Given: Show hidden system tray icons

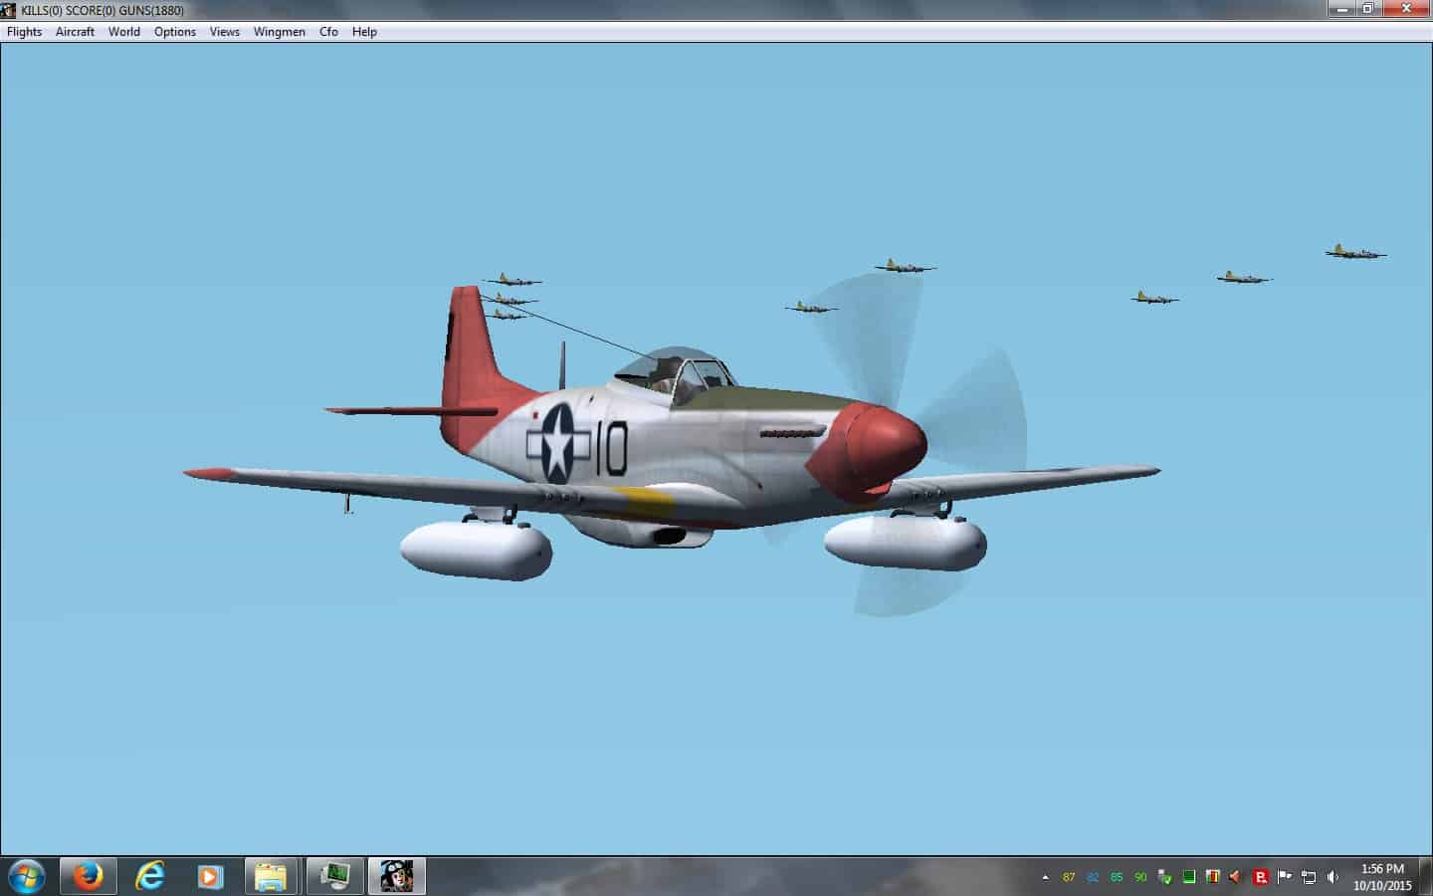Looking at the screenshot, I should click(1045, 877).
